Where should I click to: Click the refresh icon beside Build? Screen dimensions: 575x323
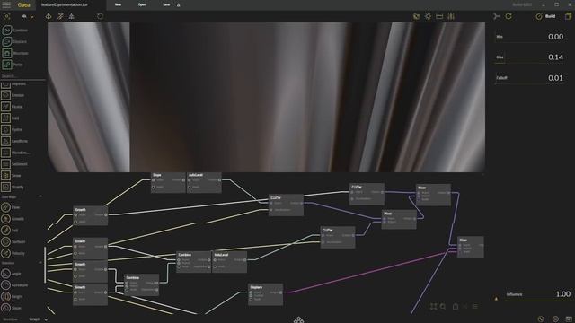tap(509, 16)
